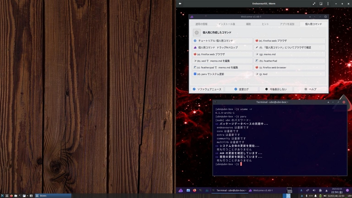
Task: Open volume icon in guest panel
Action: click(314, 190)
